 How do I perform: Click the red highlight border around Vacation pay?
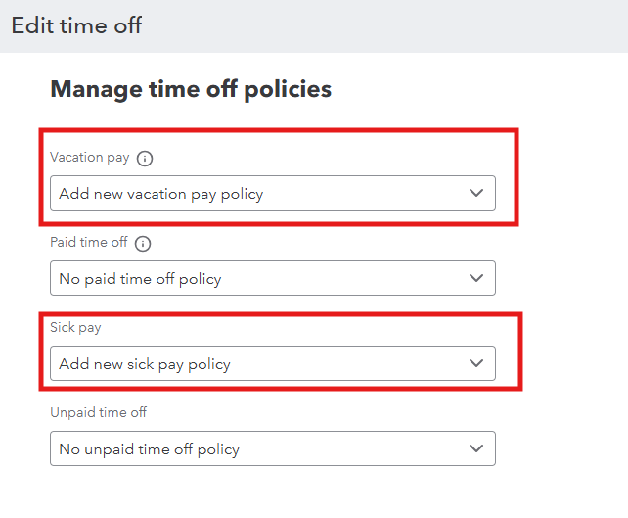coord(279,130)
